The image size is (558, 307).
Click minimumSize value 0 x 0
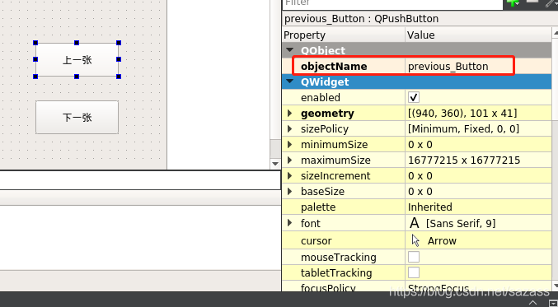[420, 145]
